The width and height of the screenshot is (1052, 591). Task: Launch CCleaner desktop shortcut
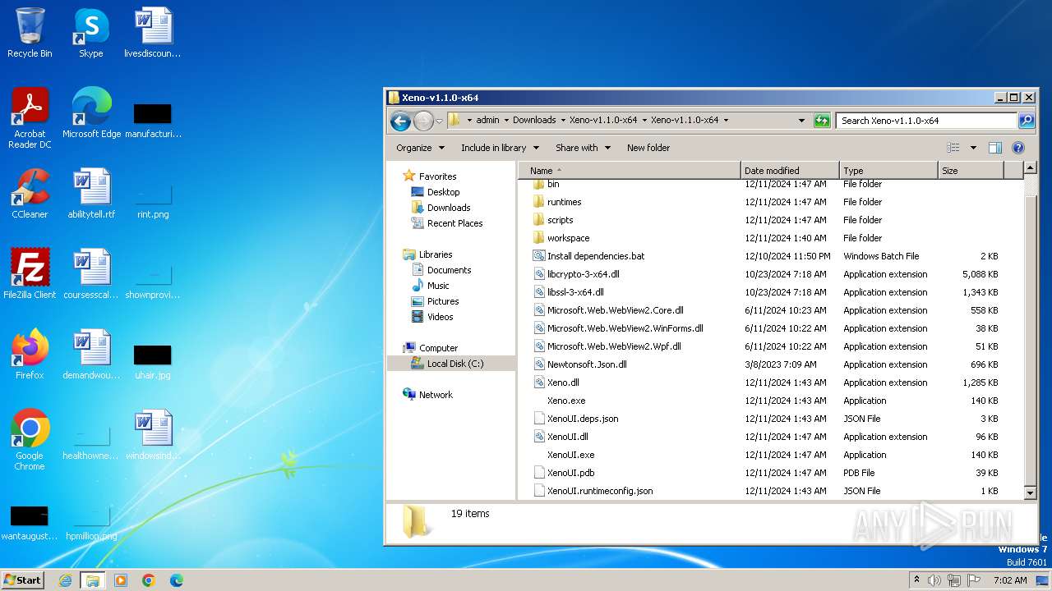click(x=30, y=193)
